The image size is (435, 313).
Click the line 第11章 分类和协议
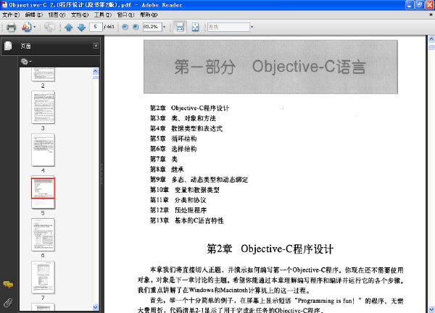click(x=178, y=200)
